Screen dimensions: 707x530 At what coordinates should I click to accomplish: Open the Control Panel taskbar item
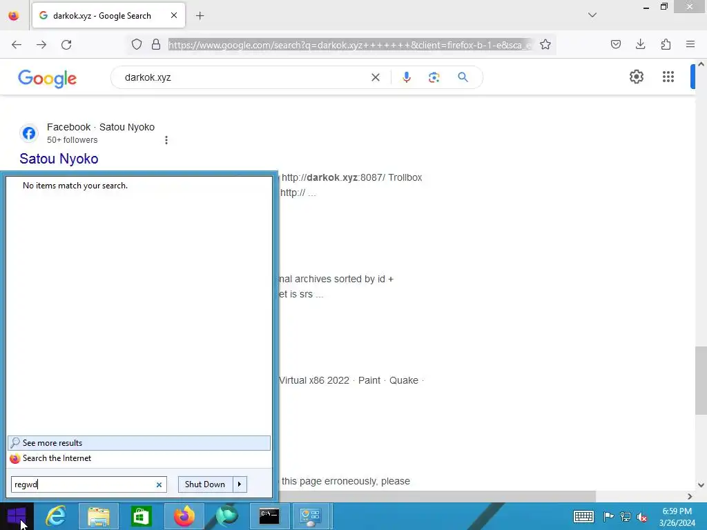311,516
